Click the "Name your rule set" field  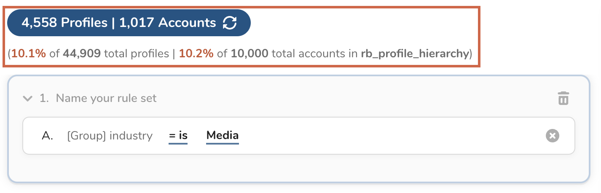106,99
